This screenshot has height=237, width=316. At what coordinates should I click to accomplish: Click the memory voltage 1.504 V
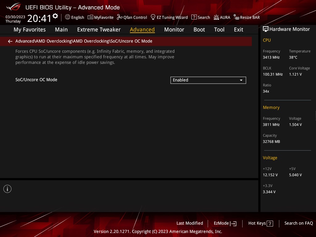295,125
